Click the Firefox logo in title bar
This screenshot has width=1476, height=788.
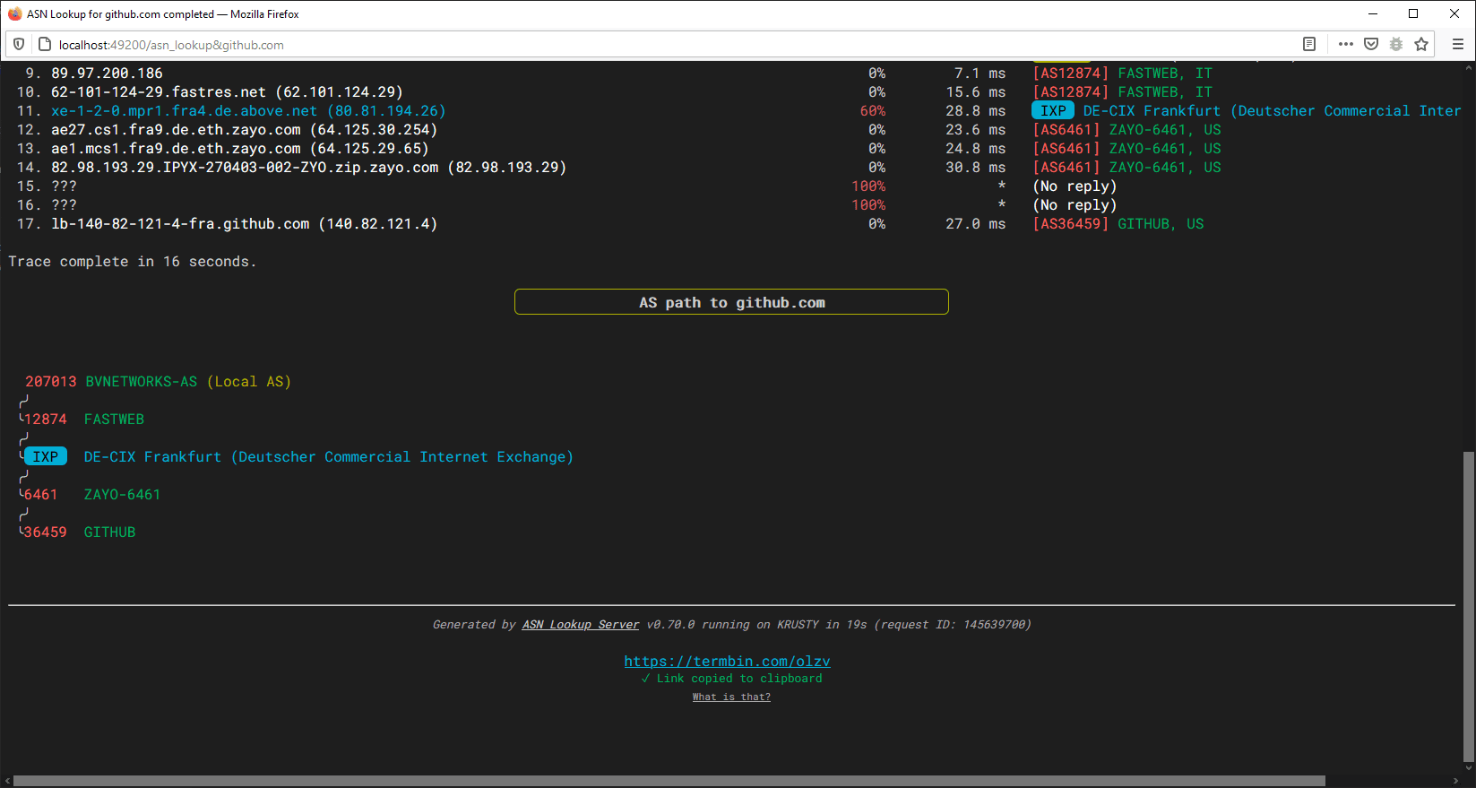coord(14,13)
